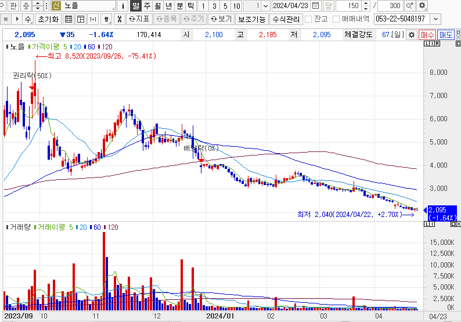Maximize the volume panel
461x322 pixels.
(x=453, y=224)
